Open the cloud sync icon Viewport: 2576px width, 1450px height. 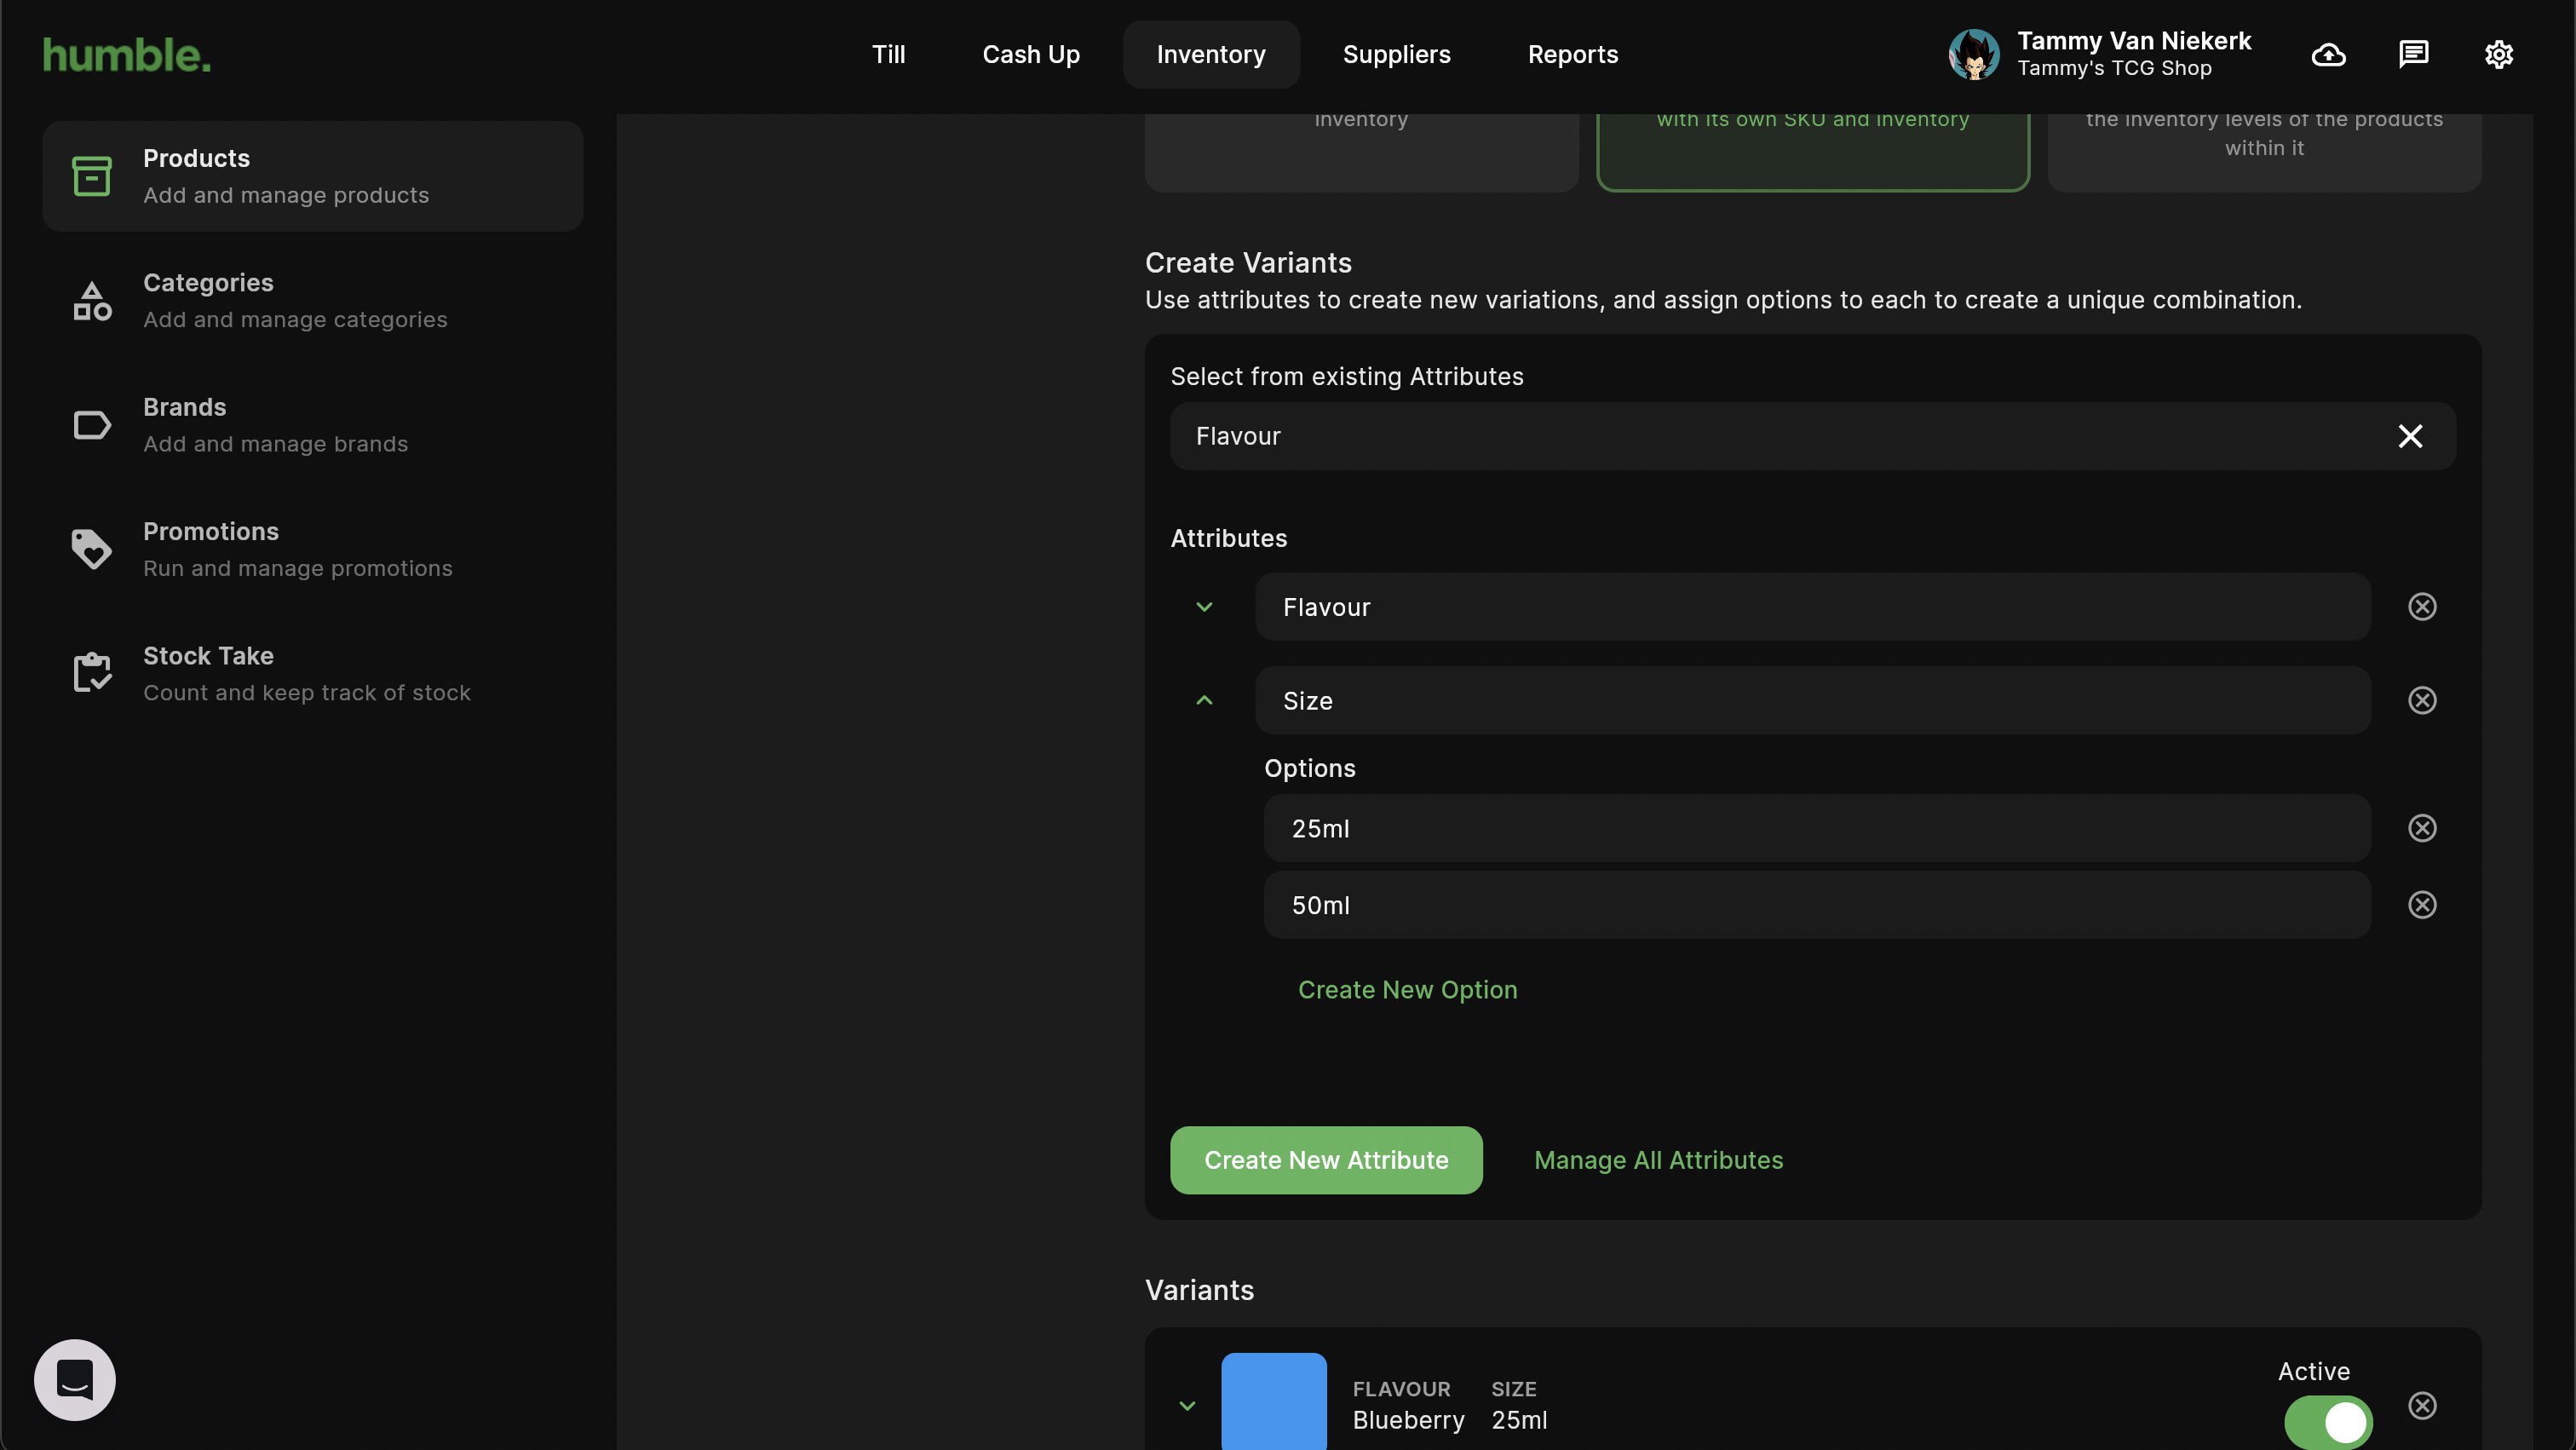click(2328, 54)
